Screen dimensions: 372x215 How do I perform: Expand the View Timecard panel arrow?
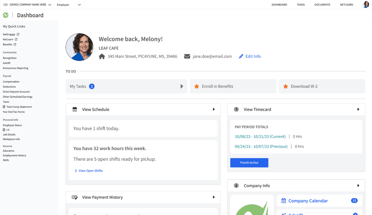click(358, 109)
